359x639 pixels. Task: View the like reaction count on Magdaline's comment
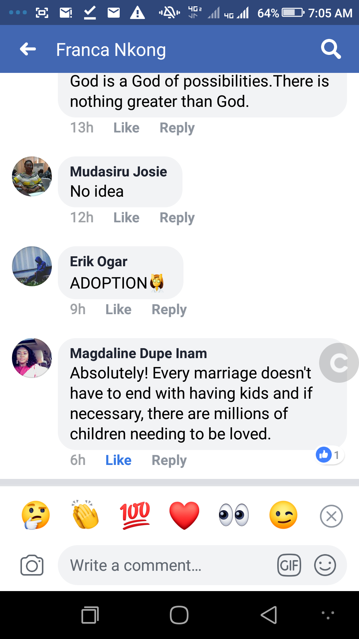[x=329, y=455]
